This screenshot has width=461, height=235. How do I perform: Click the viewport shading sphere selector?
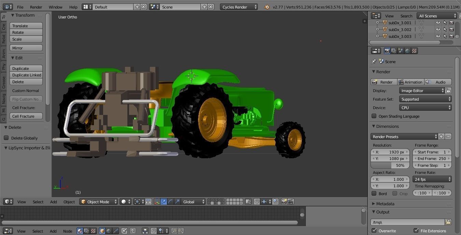coord(125,202)
